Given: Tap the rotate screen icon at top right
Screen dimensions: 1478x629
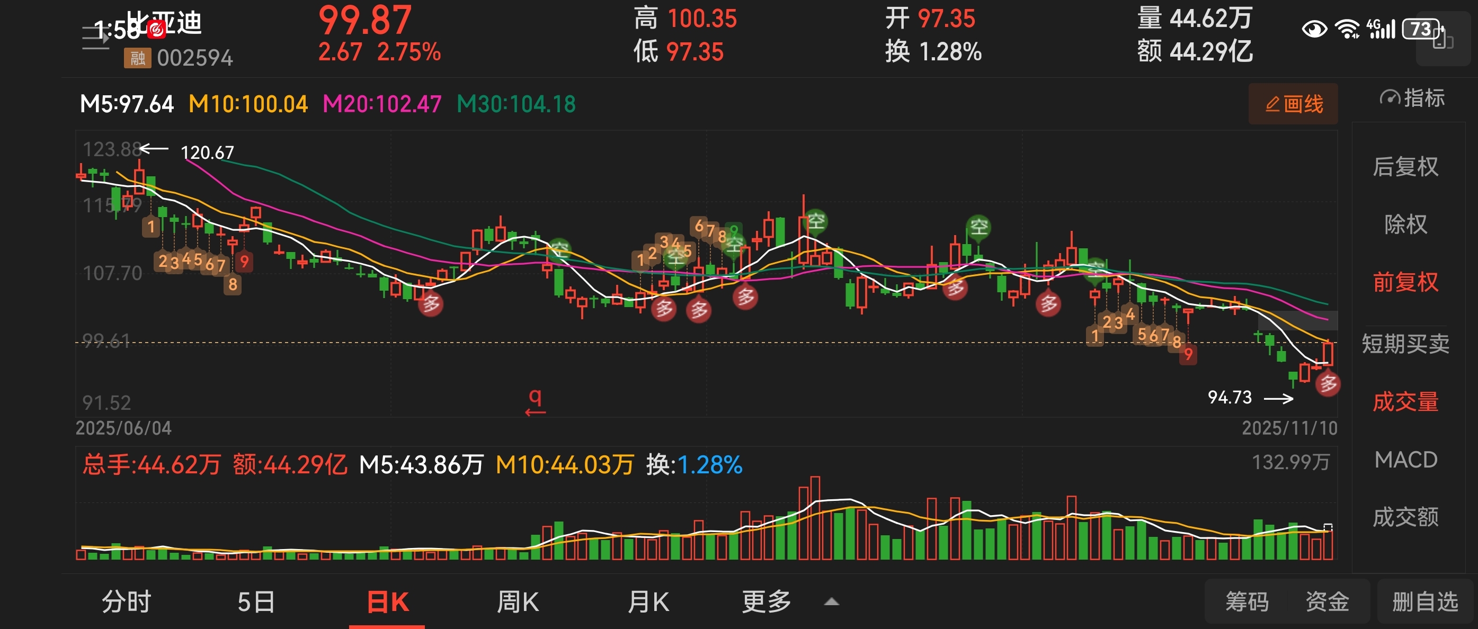Looking at the screenshot, I should tap(1443, 40).
